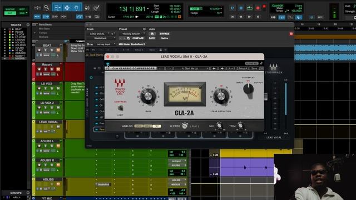
Task: Click CLA-2A Setup A button
Action: [243, 68]
